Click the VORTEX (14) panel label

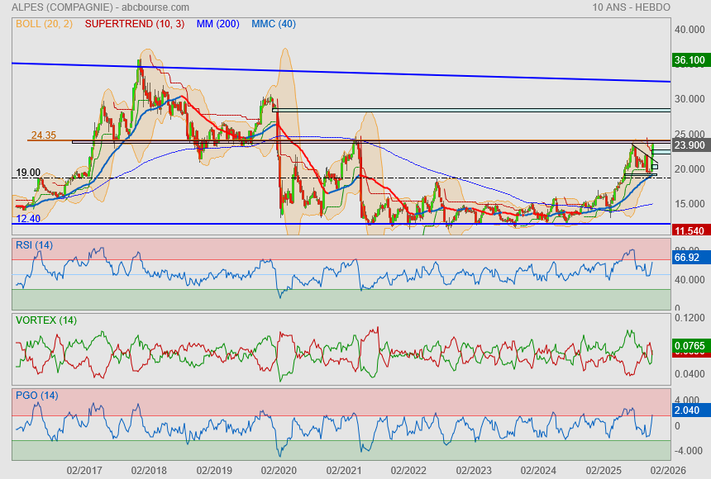45,320
